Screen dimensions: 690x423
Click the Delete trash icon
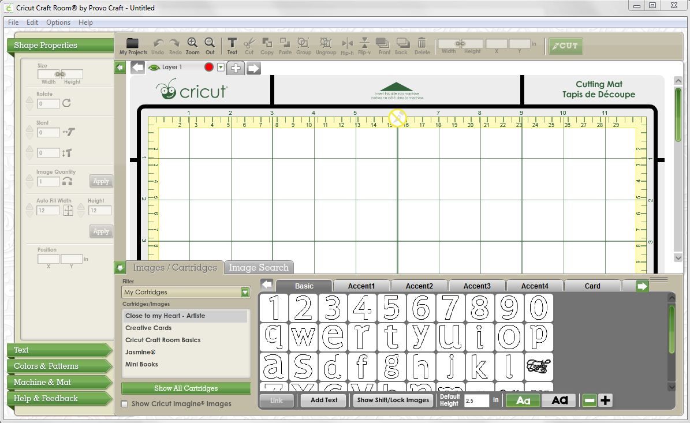[x=422, y=43]
